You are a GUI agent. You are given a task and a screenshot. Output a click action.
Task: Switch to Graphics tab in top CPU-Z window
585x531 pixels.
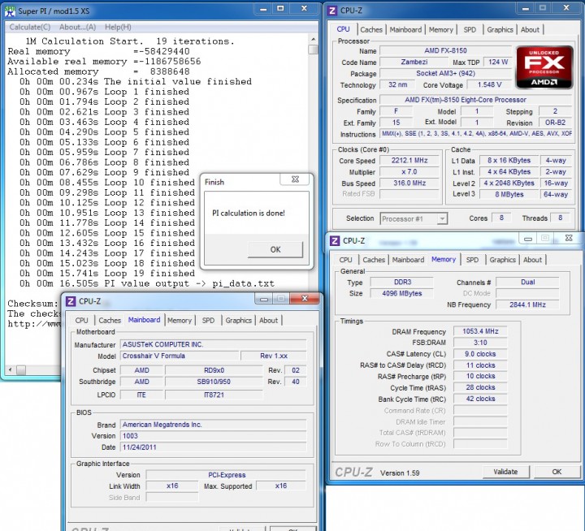pos(500,29)
